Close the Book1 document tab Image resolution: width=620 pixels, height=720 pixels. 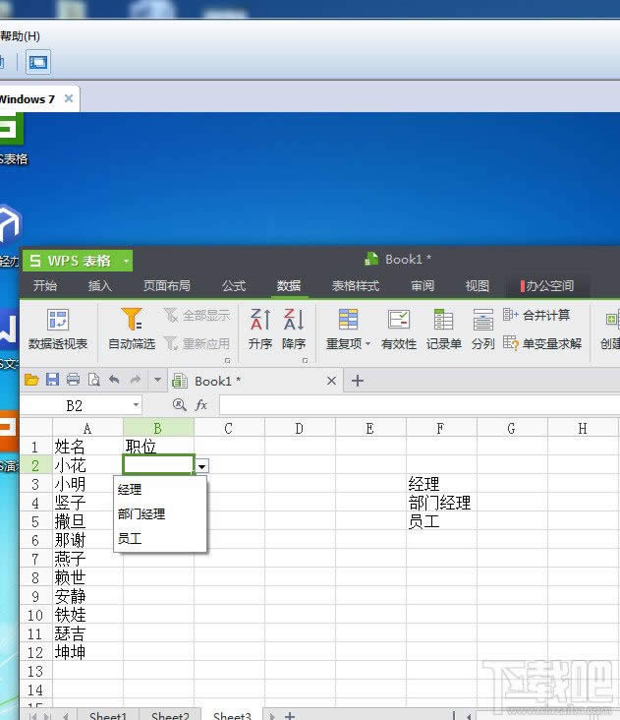point(331,381)
